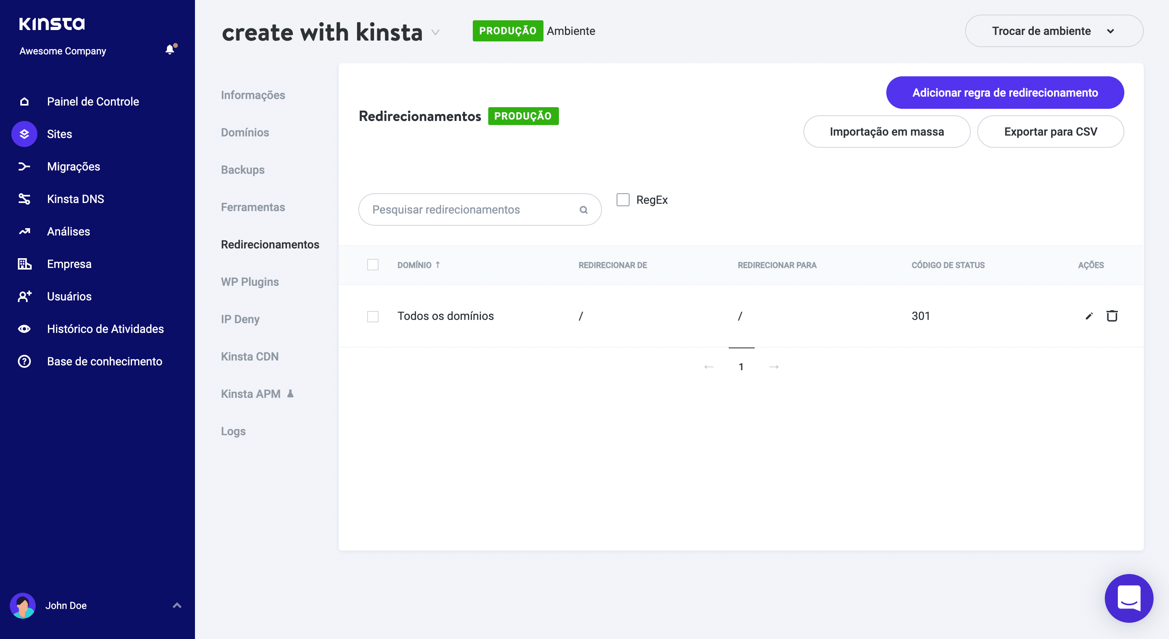This screenshot has height=639, width=1169.
Task: Check the Todos os domínios row checkbox
Action: 372,316
